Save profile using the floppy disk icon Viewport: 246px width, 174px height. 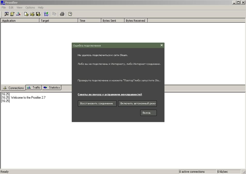(38, 14)
